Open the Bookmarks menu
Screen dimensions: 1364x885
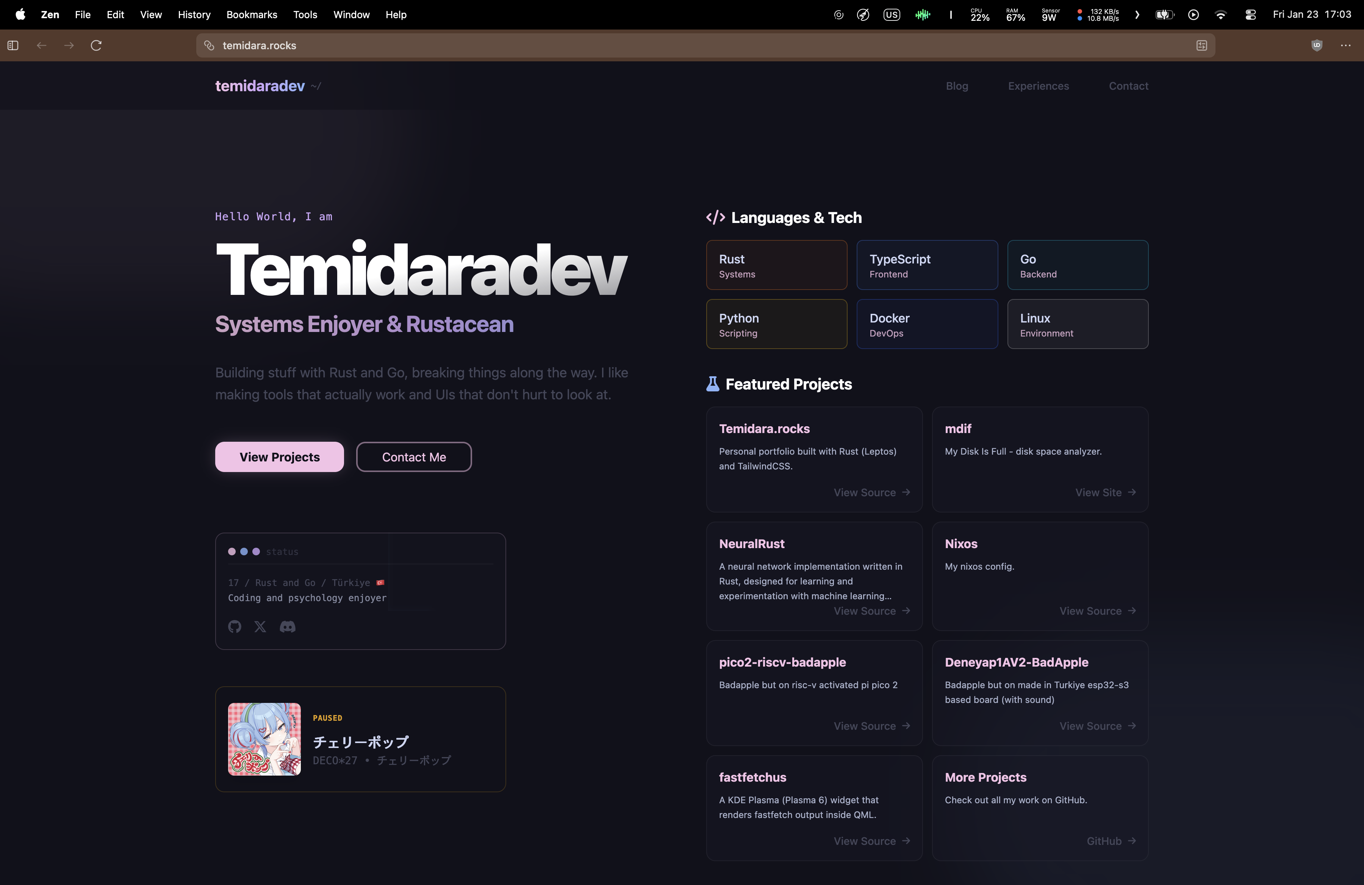pyautogui.click(x=252, y=15)
